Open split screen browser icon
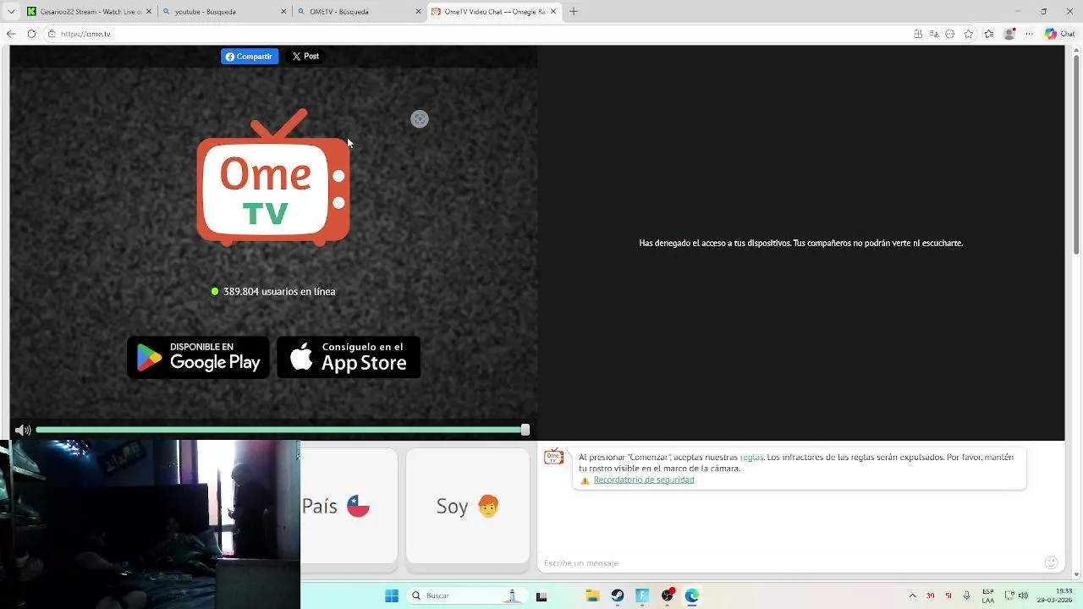Screen dimensions: 1083x609 click(918, 34)
